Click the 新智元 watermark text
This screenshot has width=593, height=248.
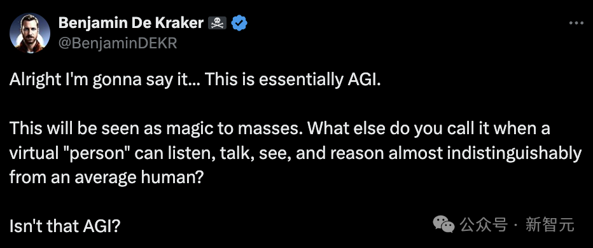click(x=550, y=224)
